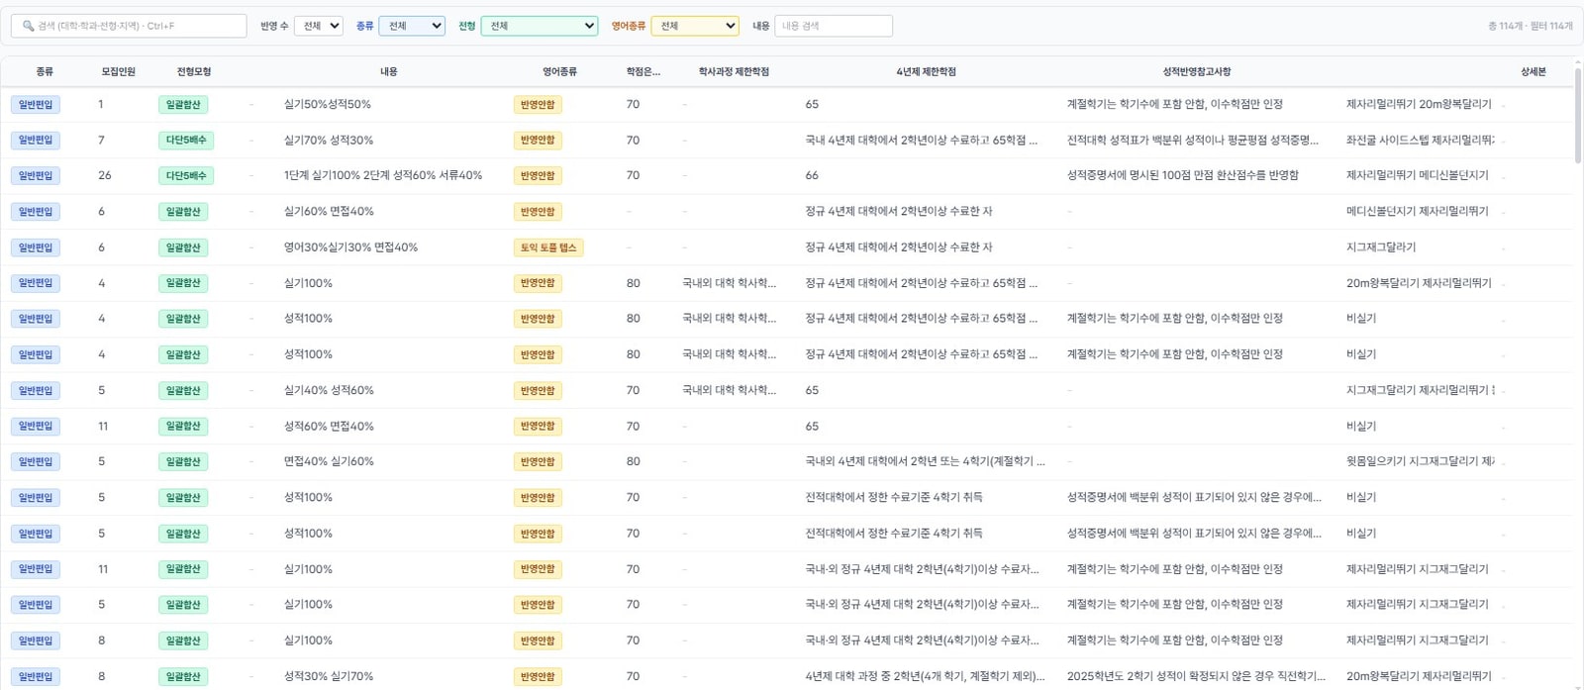1584x690 pixels.
Task: Select the cell 1단계 실기100% 2단계 성적60% 서류40%
Action: tap(383, 175)
